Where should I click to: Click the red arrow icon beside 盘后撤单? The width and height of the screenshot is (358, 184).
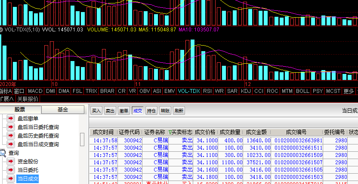[10, 118]
